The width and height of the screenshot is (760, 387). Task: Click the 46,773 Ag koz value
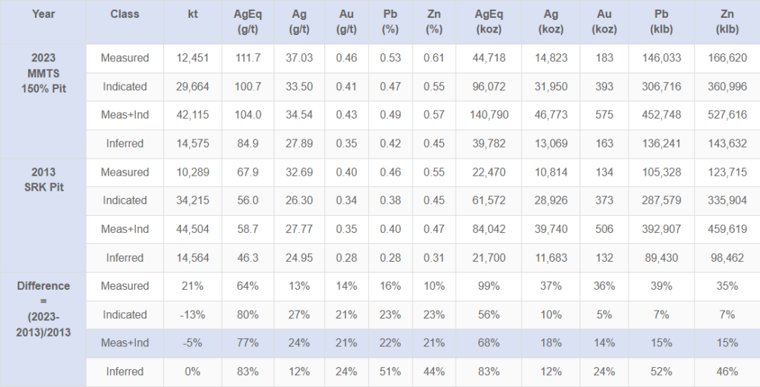551,115
